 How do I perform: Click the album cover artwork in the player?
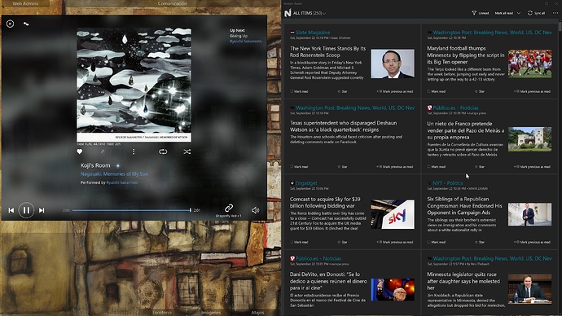coord(134,85)
